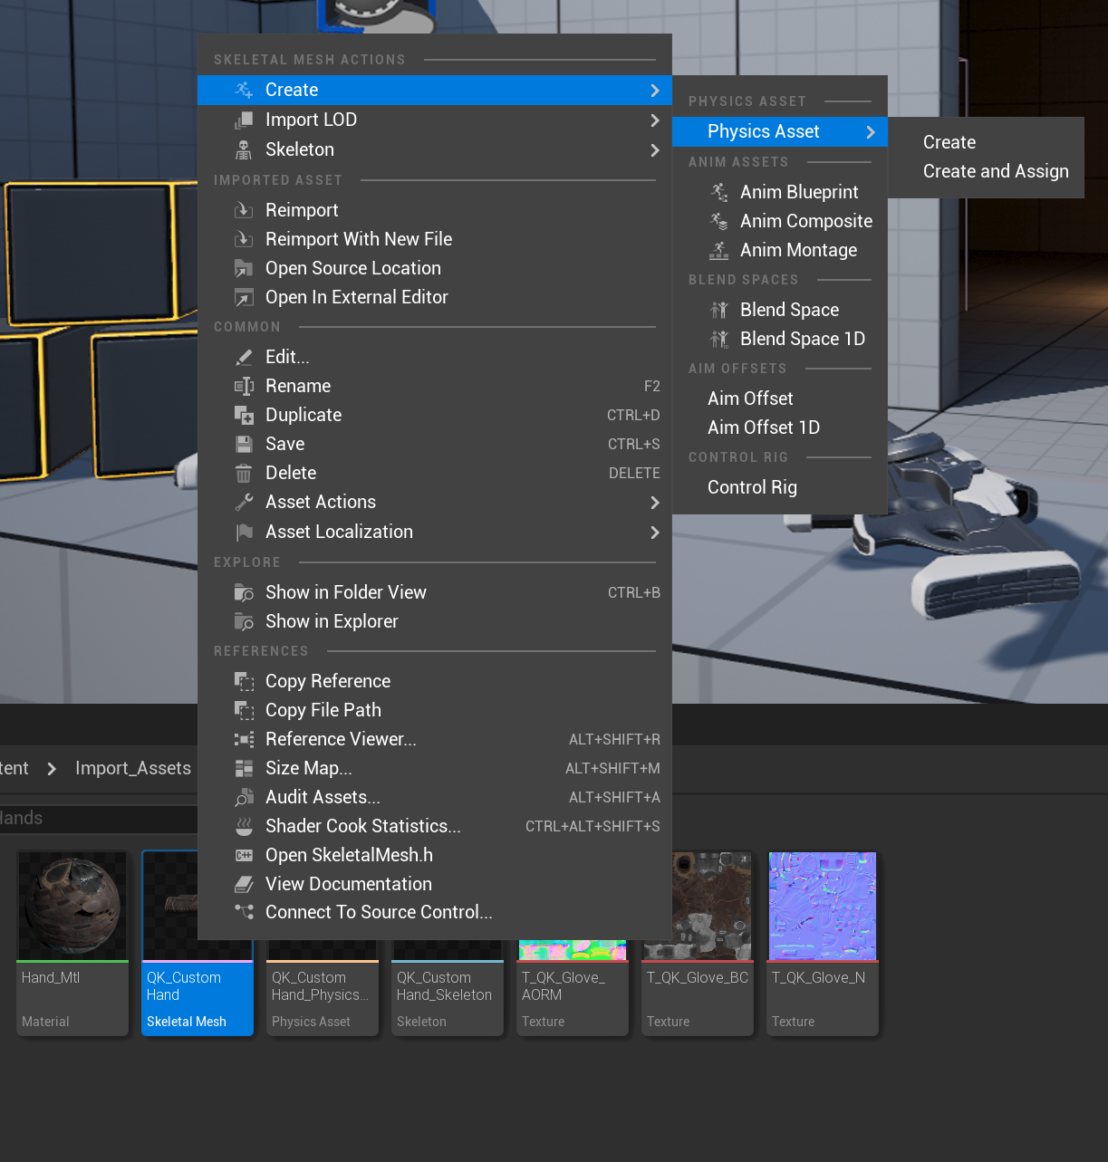Click Import_Assets in breadcrumb path

click(133, 768)
